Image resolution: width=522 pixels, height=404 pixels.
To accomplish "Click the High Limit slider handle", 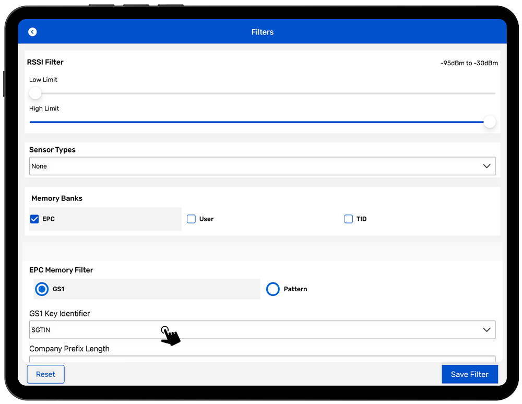I will pyautogui.click(x=489, y=122).
